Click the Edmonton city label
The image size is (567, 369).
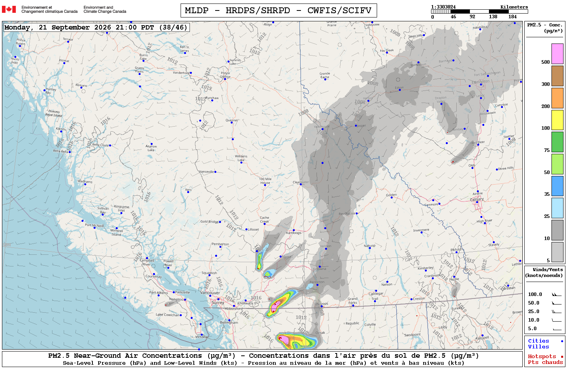coord(480,82)
